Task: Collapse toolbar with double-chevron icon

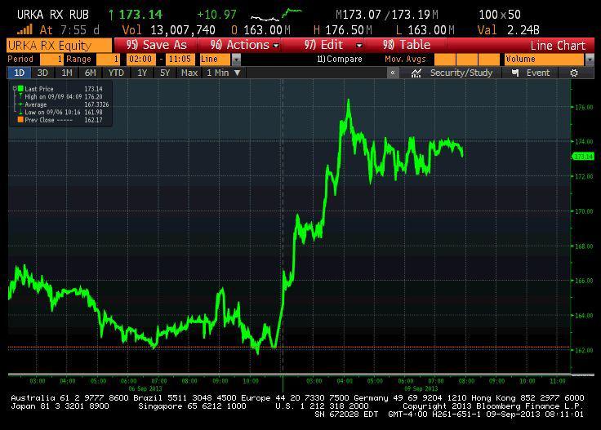Action: [393, 73]
